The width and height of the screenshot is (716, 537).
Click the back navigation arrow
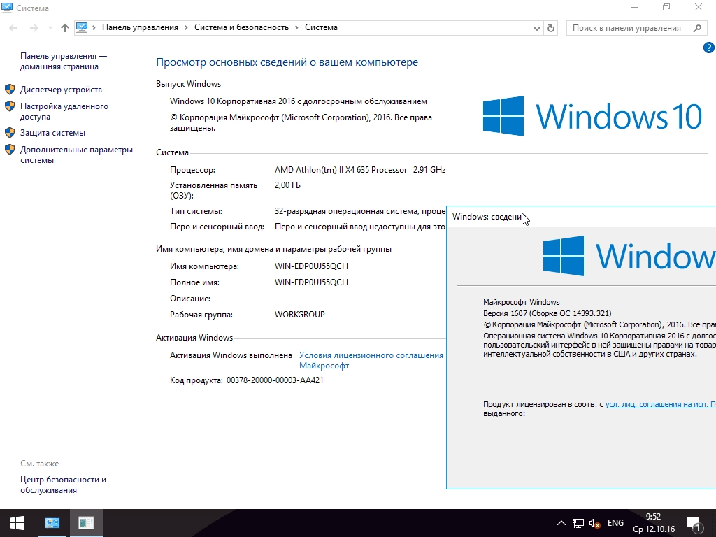[13, 28]
